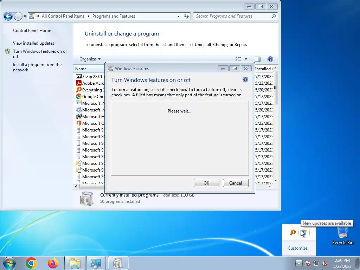Open the address bar history dropdown
This screenshot has width=360, height=270.
[178, 16]
